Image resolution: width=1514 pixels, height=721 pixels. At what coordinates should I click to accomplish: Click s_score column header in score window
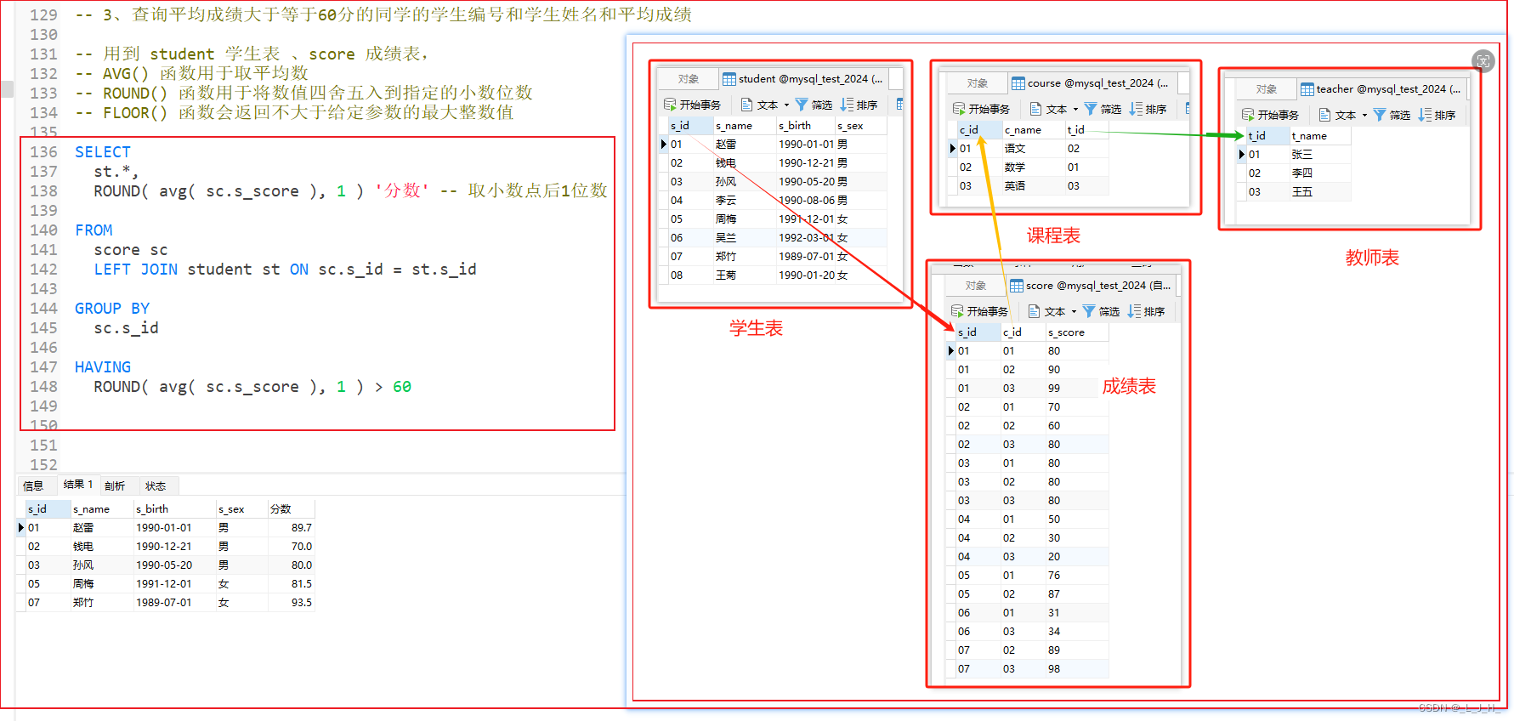pos(1076,332)
